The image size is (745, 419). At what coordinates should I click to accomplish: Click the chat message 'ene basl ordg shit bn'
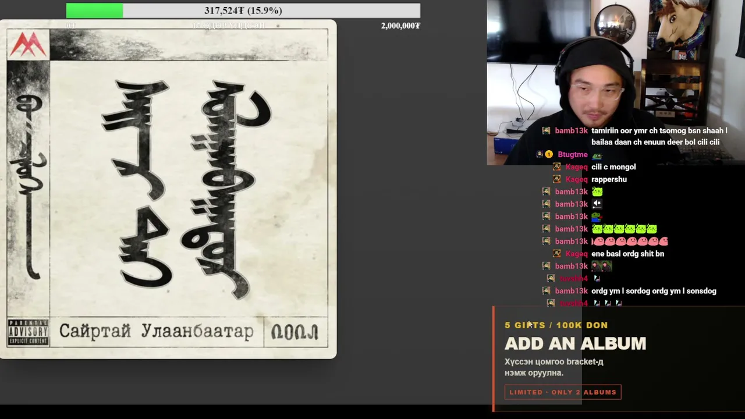click(627, 254)
